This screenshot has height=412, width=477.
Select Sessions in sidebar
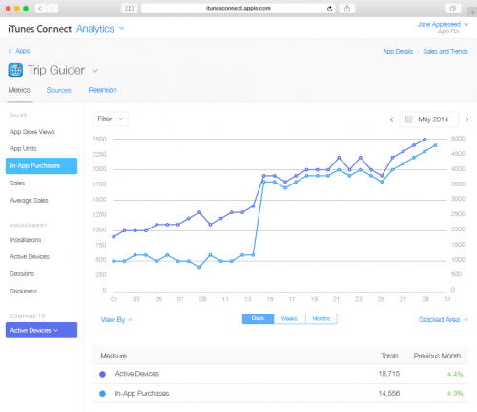22,274
